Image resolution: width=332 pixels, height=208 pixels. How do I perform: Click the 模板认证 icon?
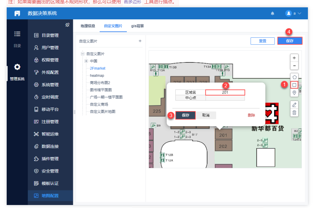(x=36, y=183)
